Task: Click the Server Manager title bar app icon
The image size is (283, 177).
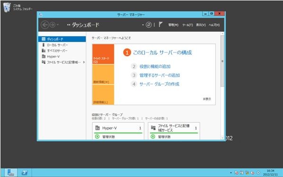Action: coord(40,15)
